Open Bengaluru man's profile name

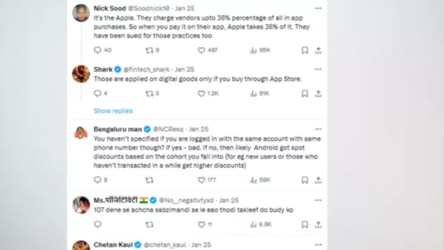pyautogui.click(x=118, y=129)
